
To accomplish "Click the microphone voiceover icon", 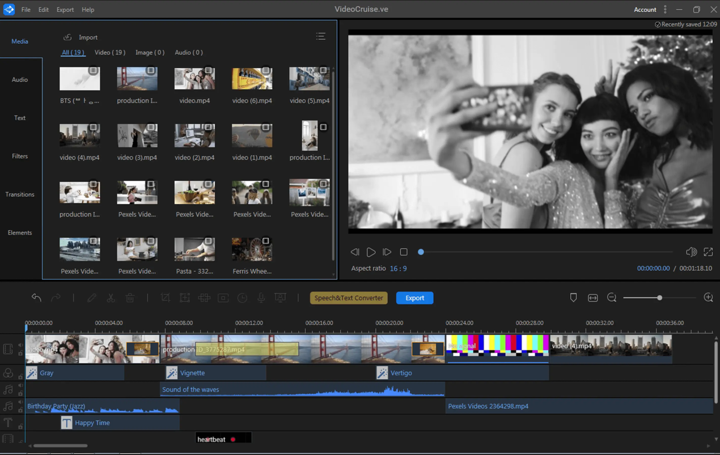I will click(x=261, y=298).
